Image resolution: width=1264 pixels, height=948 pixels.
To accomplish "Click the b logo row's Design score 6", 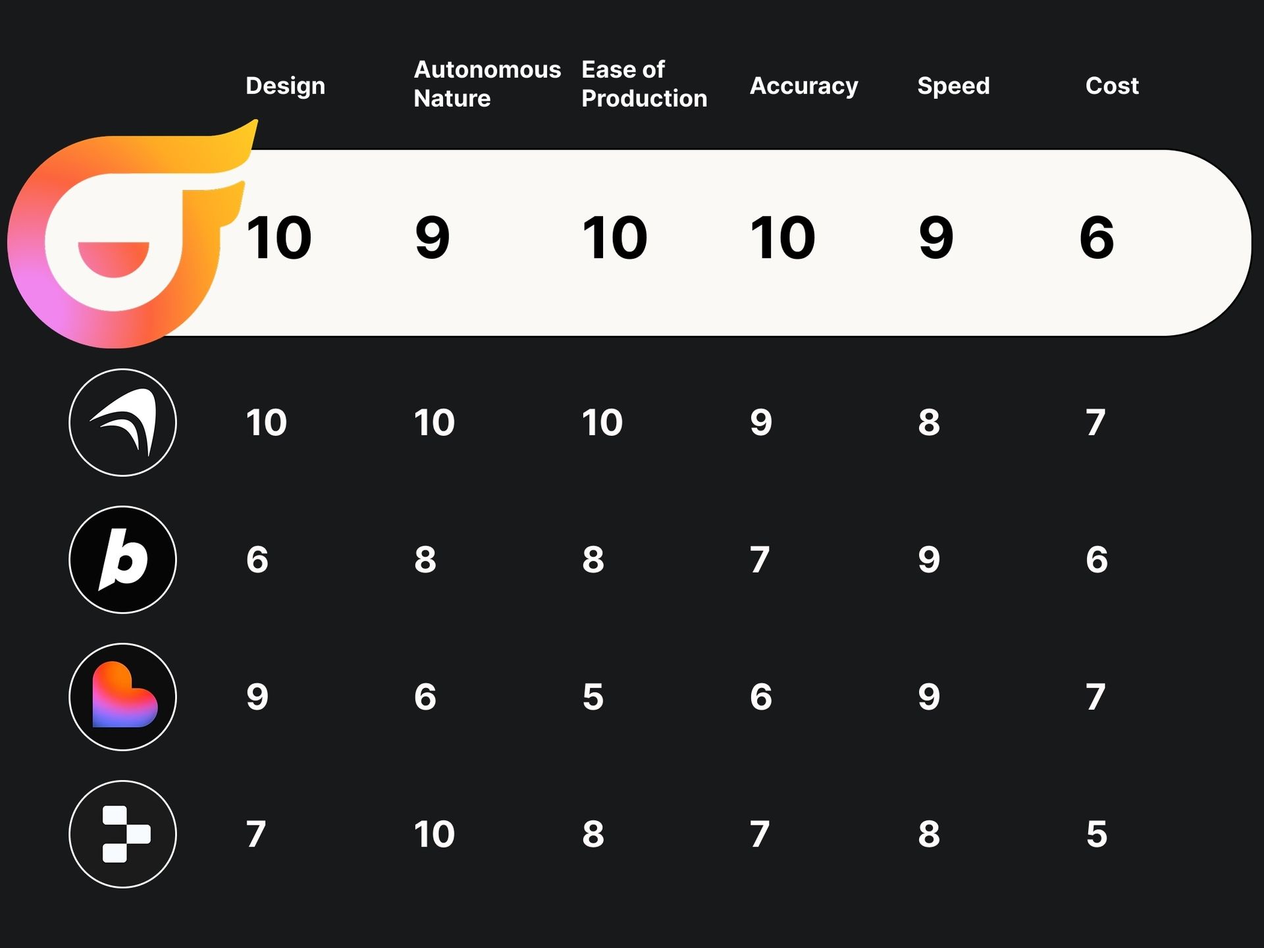I will pos(257,560).
